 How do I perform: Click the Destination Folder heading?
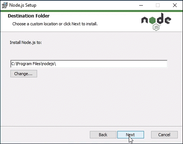tap(29, 16)
